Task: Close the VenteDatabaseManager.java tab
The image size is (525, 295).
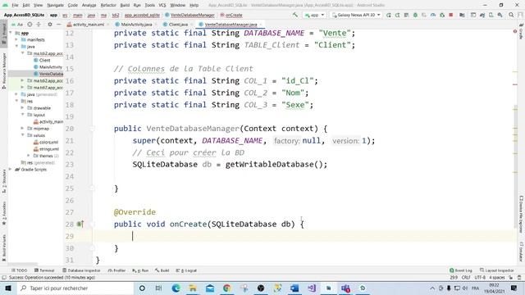Action: 261,25
